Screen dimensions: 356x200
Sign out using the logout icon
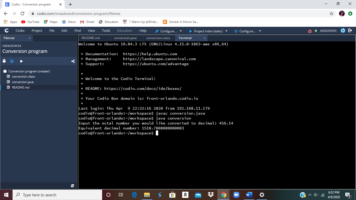click(x=350, y=30)
